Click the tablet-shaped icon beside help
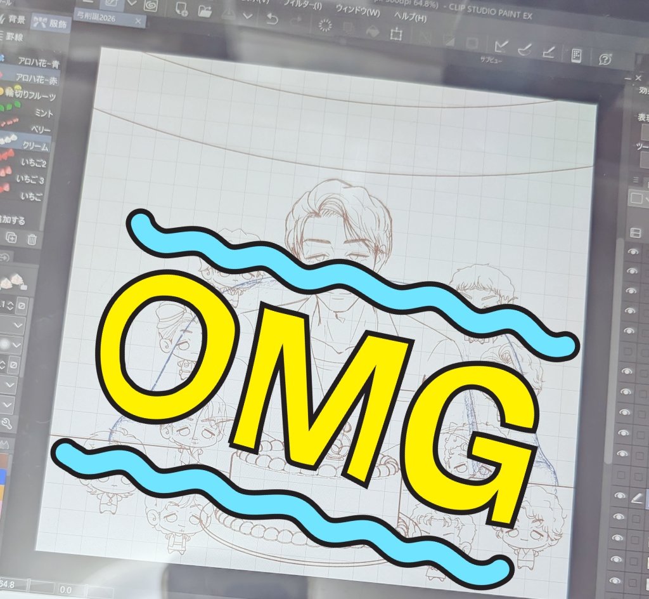This screenshot has height=599, width=649. 576,55
